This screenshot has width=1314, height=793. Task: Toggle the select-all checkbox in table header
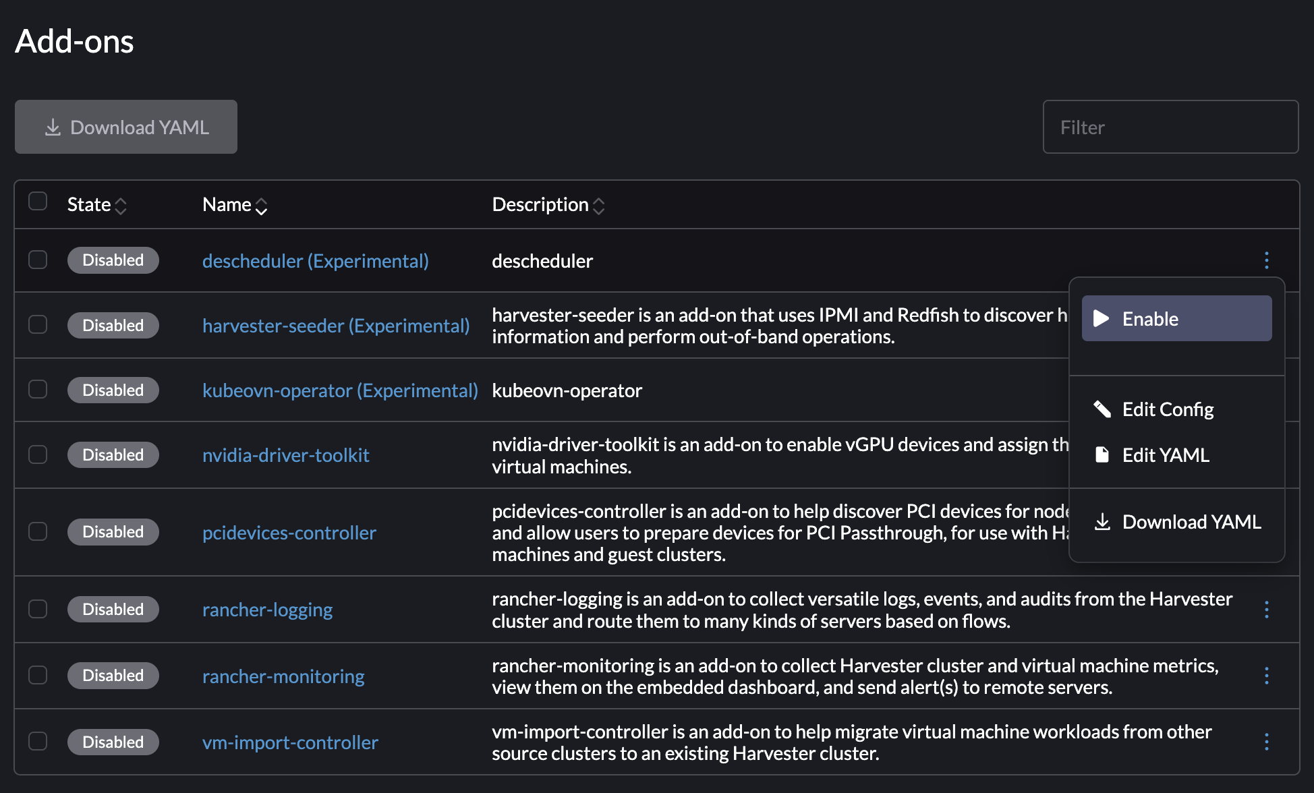[x=38, y=202]
